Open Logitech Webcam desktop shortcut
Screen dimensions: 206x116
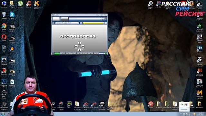[151, 5]
